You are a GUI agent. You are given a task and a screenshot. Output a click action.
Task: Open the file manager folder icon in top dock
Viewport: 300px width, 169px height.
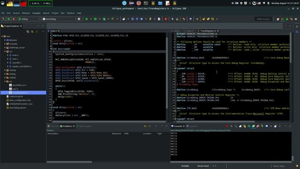[x=160, y=3]
